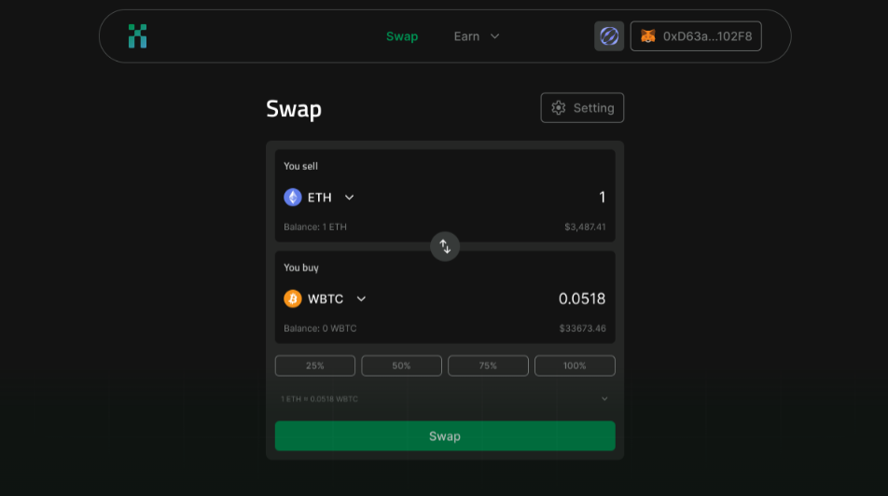Select the 50% amount preset
Viewport: 888px width, 496px height.
401,365
